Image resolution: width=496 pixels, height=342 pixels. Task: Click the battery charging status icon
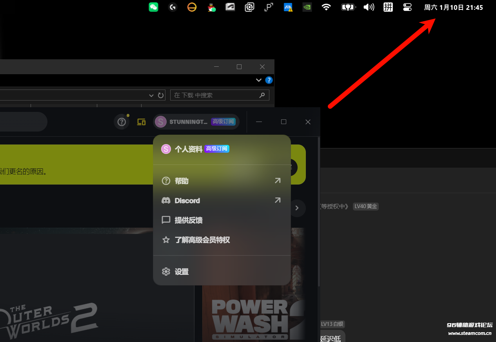pyautogui.click(x=348, y=7)
